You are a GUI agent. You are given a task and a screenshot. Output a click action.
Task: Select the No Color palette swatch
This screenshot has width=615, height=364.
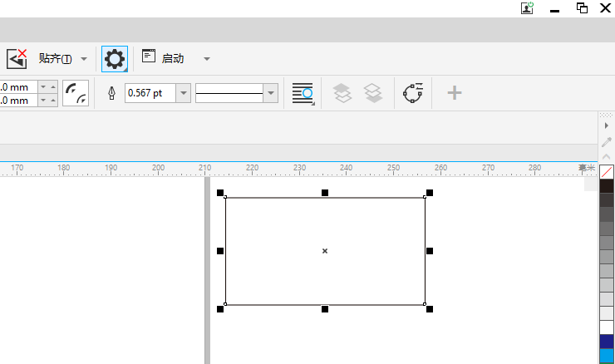click(607, 172)
